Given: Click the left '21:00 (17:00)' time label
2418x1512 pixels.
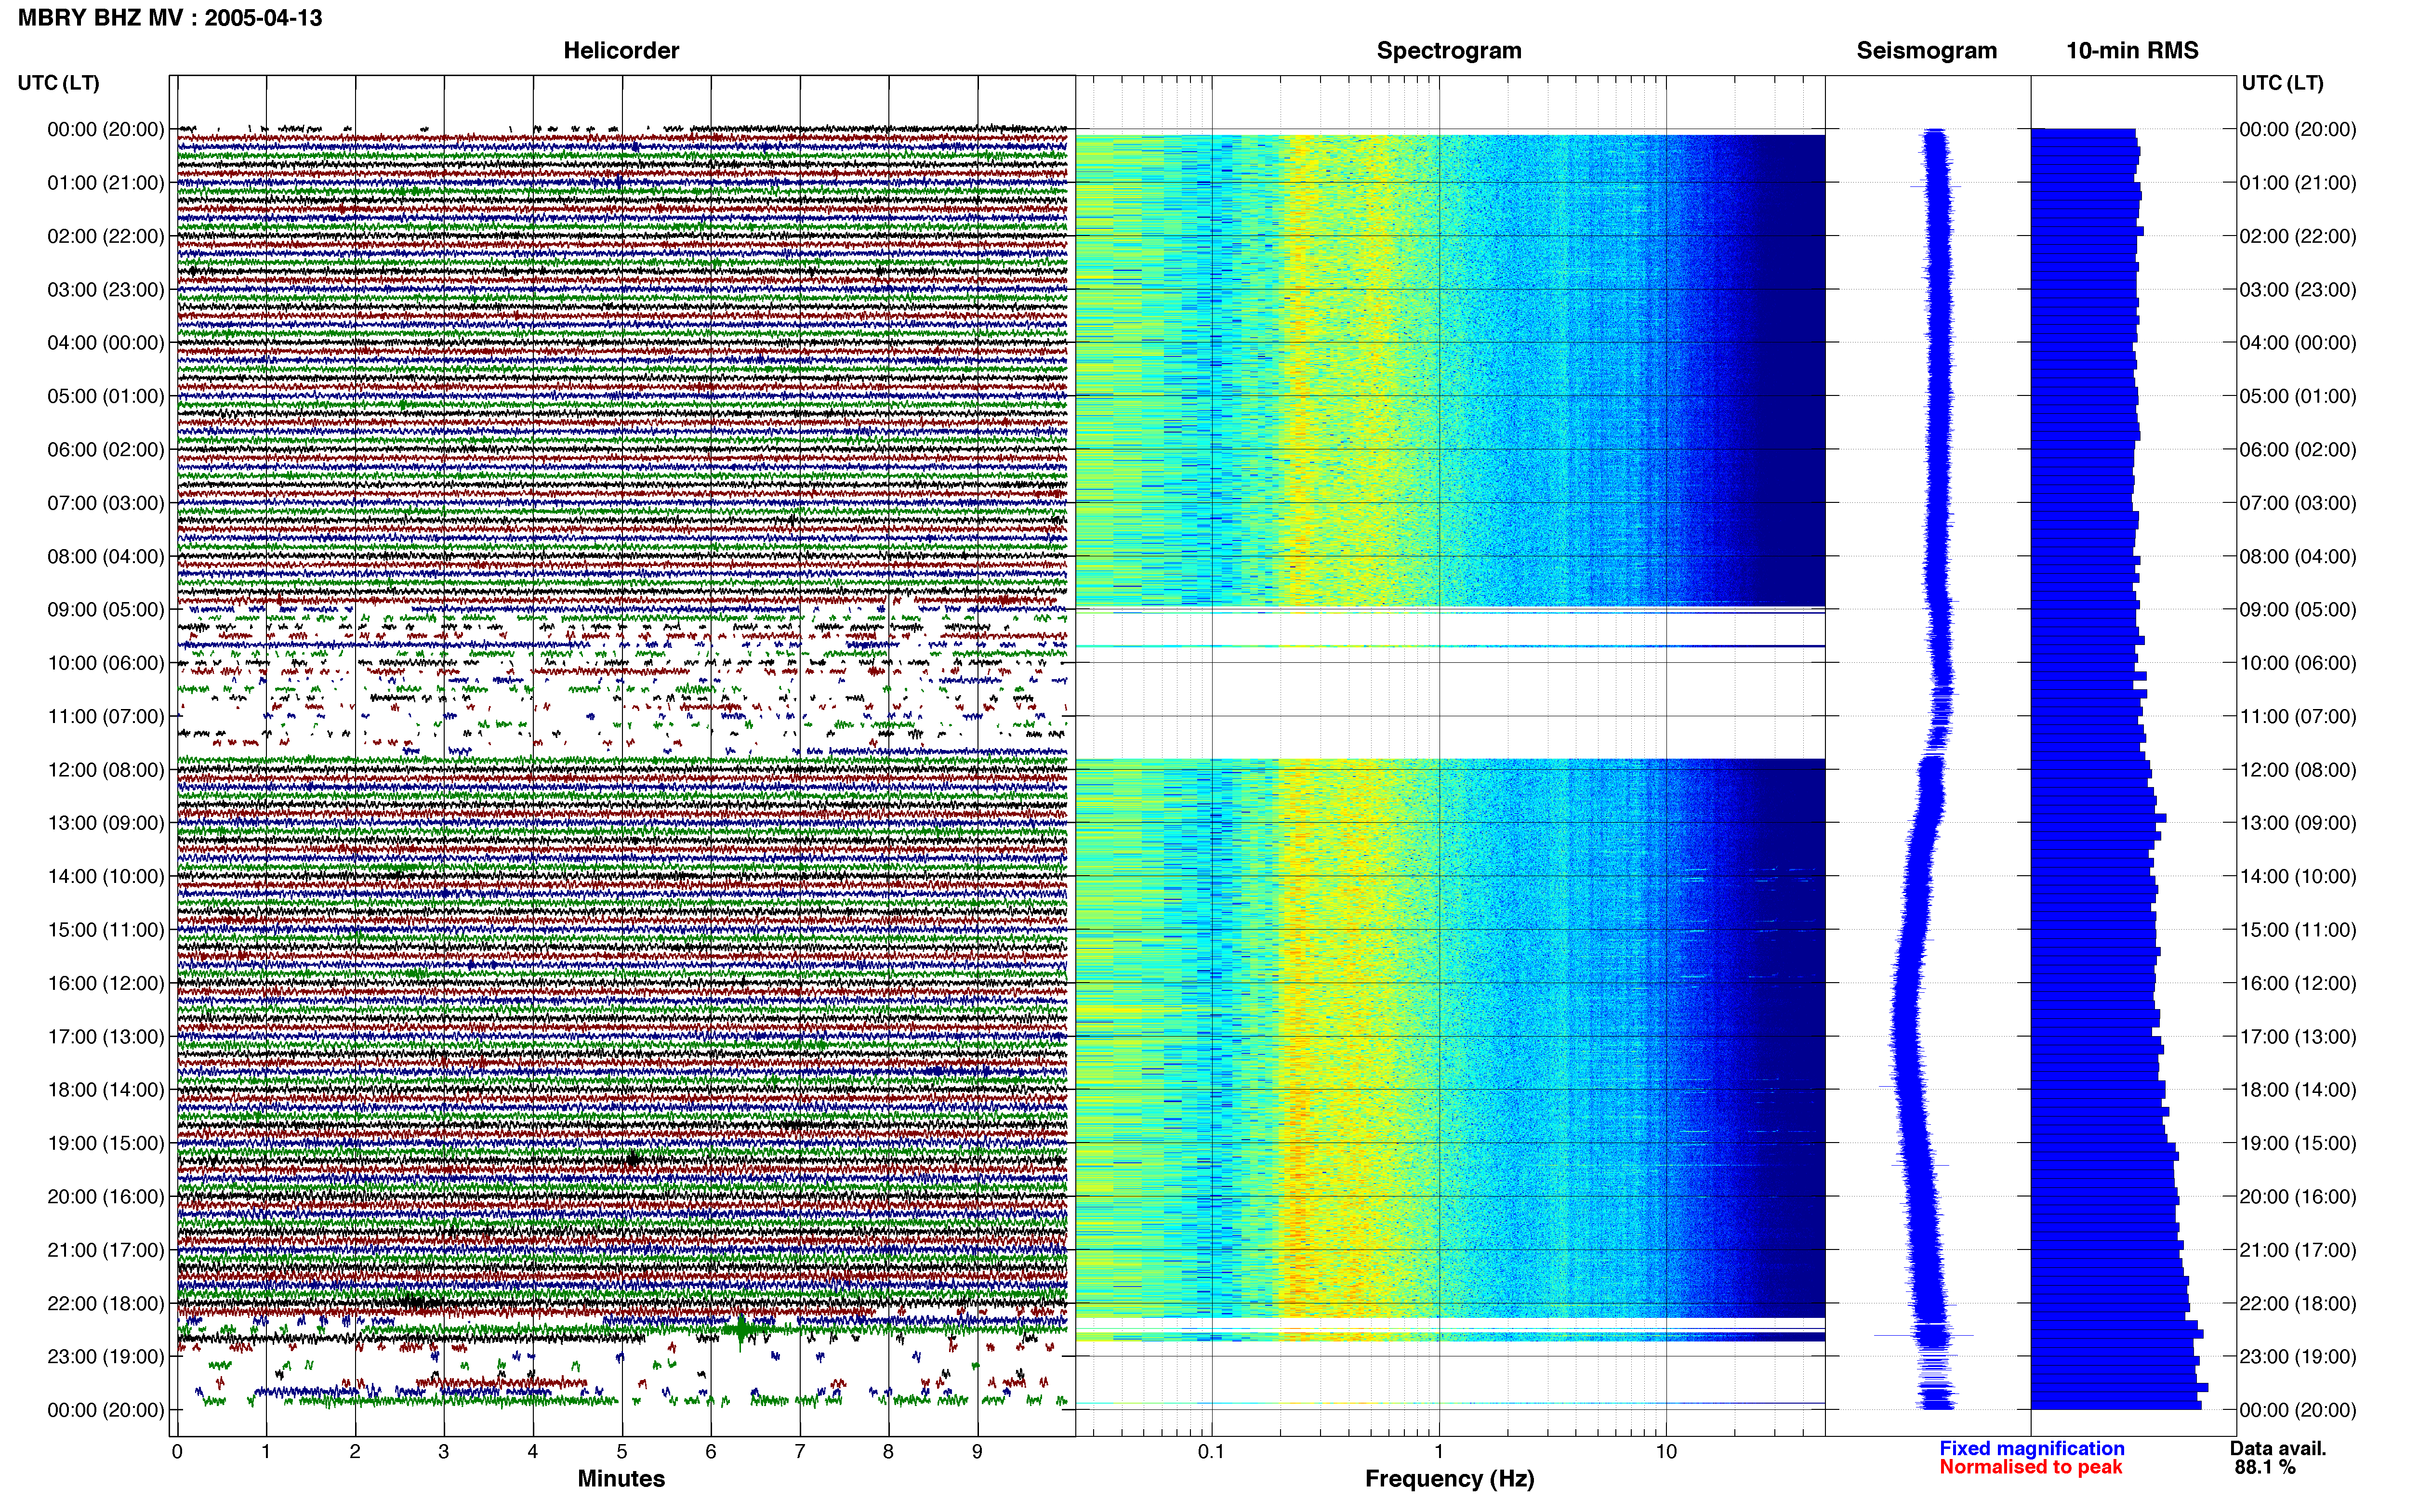Looking at the screenshot, I should pos(106,1250).
